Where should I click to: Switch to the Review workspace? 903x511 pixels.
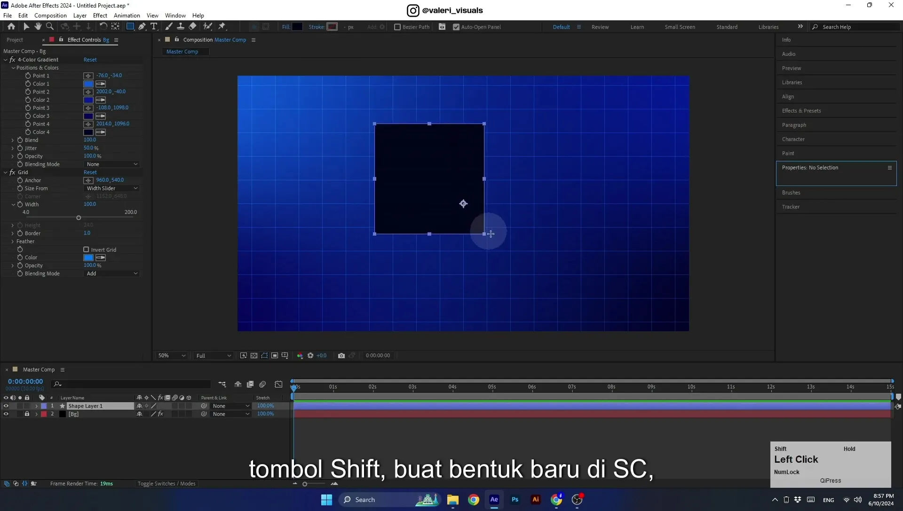[x=600, y=27]
